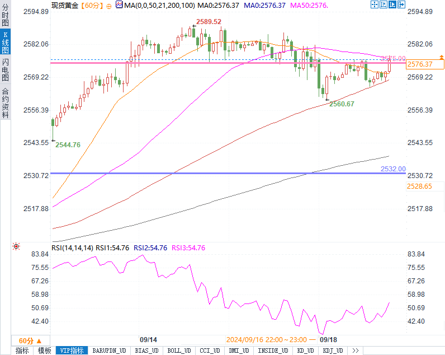Choose the CCI_UD indicator
The image size is (445, 355).
[x=210, y=351]
